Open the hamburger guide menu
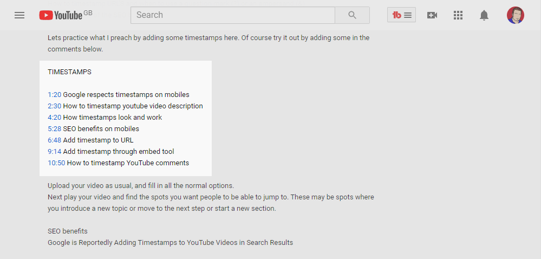Screen dimensions: 541x259 click(x=19, y=15)
